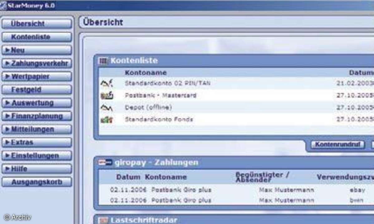Expand the Extras menu arrow
The width and height of the screenshot is (374, 224).
[7, 142]
